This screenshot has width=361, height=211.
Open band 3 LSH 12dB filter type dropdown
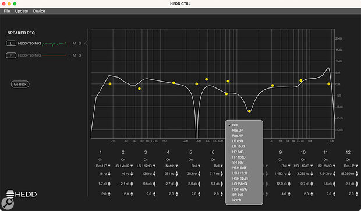point(146,166)
